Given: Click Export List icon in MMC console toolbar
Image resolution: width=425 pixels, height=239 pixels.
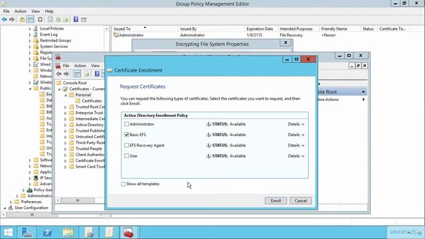Looking at the screenshot, I should (x=87, y=74).
